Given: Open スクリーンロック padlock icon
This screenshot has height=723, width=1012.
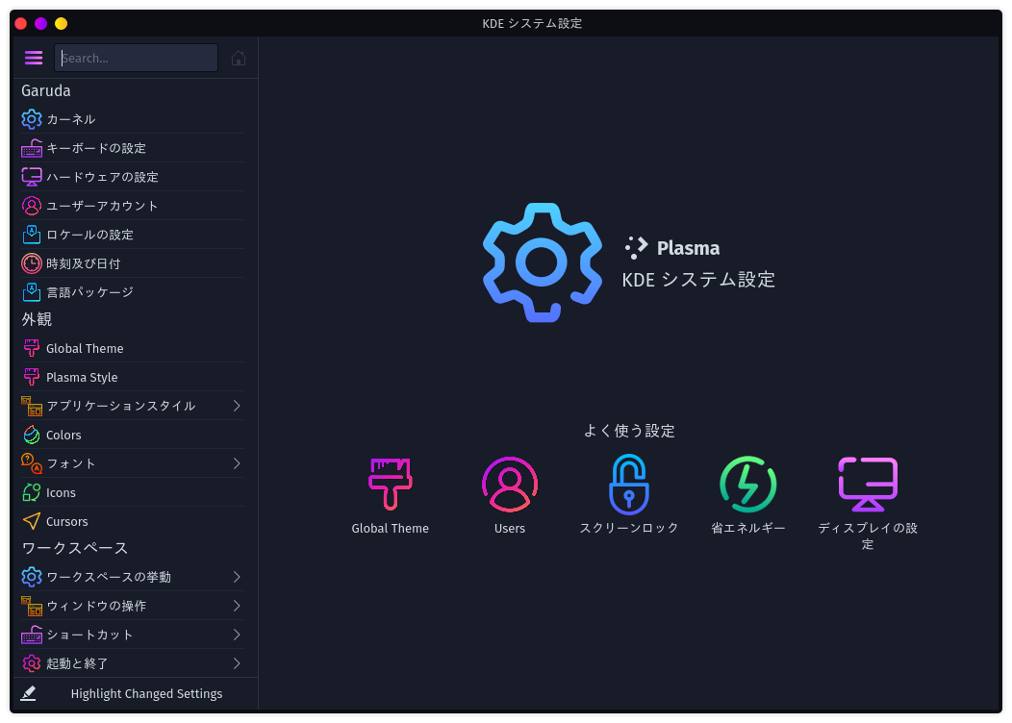Looking at the screenshot, I should pos(628,485).
